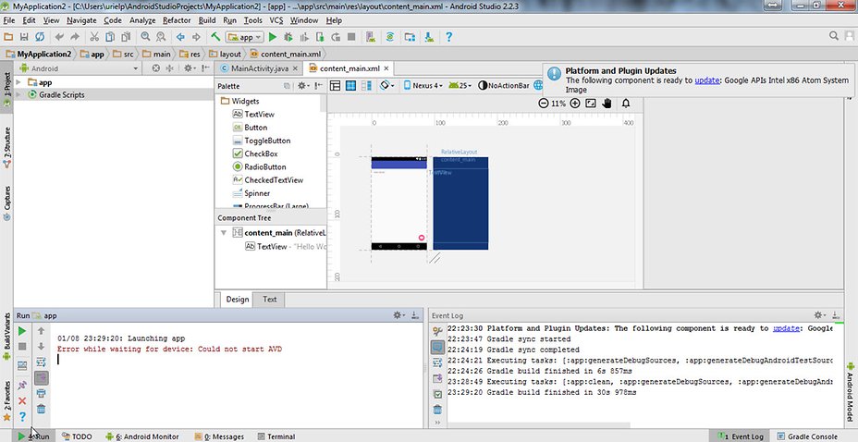Click the Search Everywhere magnifier at top right
The height and width of the screenshot is (442, 858).
tap(834, 36)
